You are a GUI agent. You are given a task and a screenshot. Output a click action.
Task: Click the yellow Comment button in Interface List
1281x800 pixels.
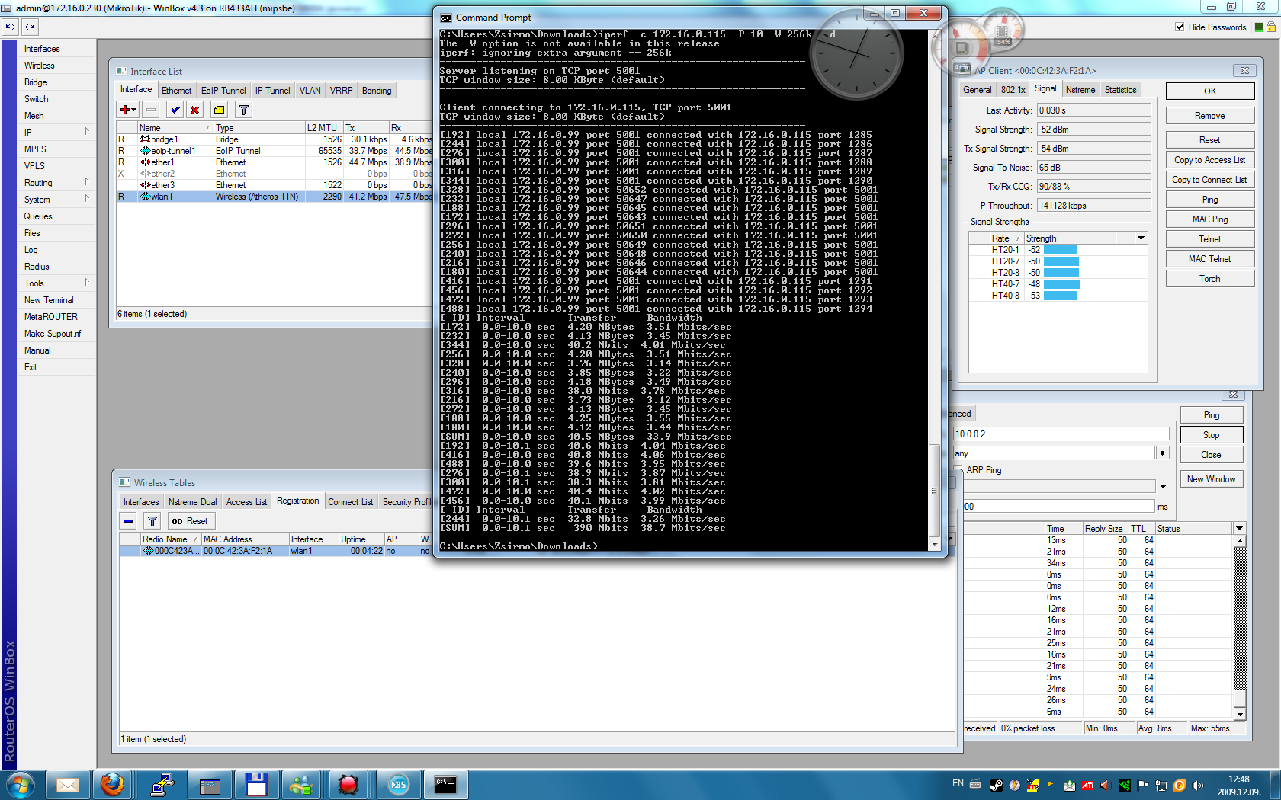point(220,110)
